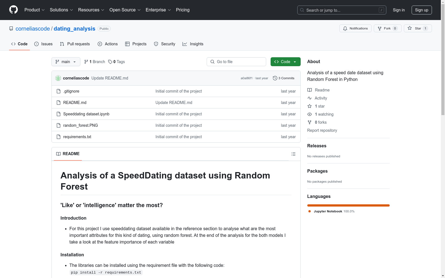The width and height of the screenshot is (445, 278).
Task: Click the 'Update README.md' commit message in header
Action: 110,78
